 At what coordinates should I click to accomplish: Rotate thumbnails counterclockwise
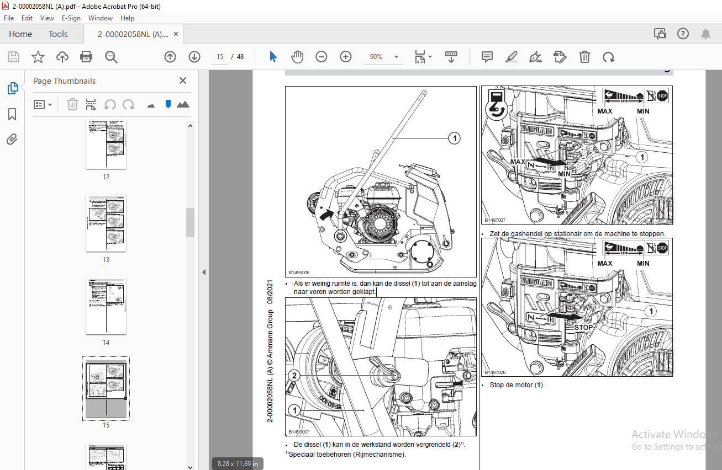(x=110, y=104)
